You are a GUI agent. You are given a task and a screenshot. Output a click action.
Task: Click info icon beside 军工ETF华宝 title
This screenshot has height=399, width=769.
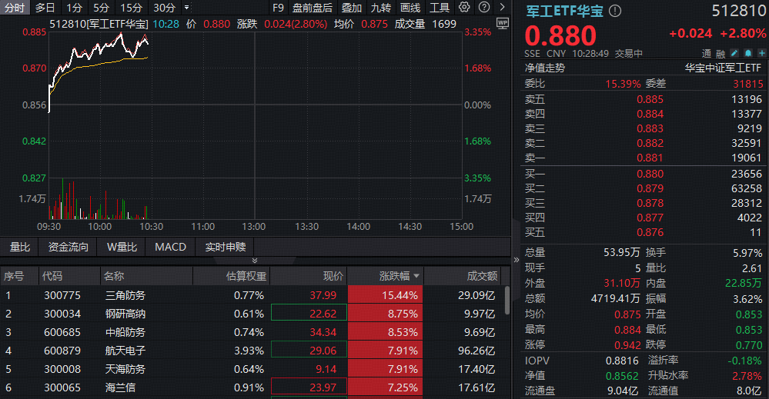[615, 12]
